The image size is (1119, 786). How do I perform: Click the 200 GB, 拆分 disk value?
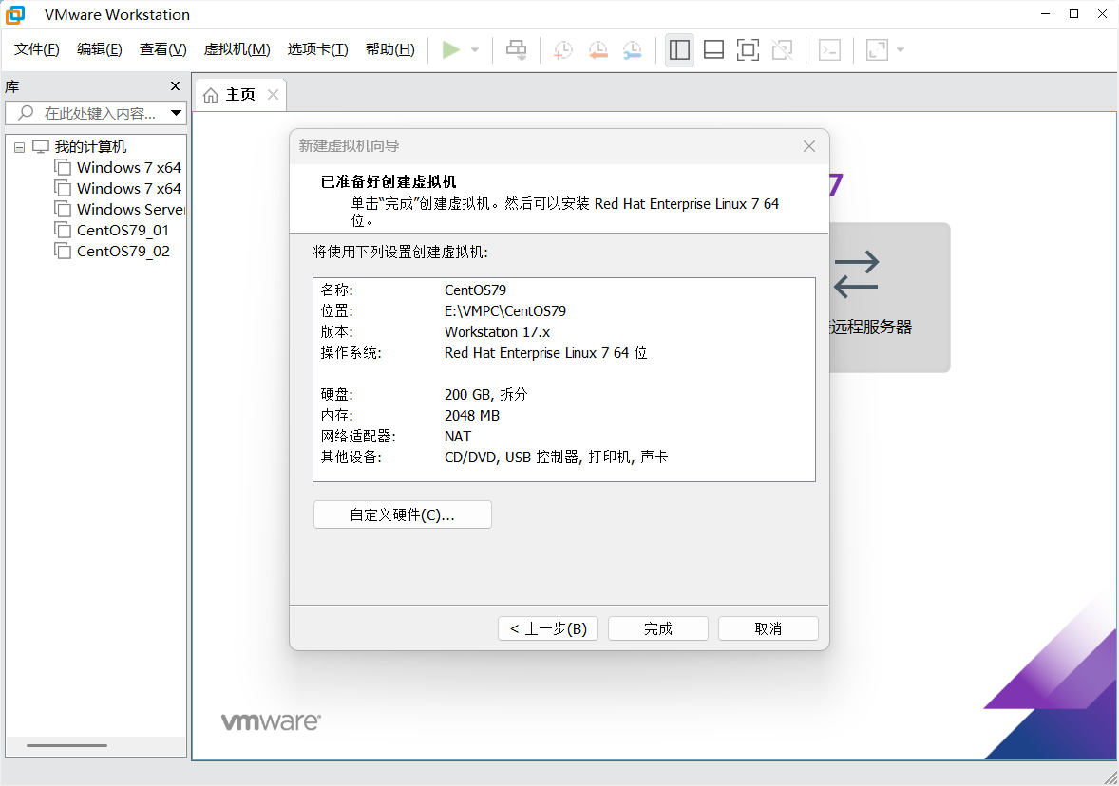click(486, 395)
